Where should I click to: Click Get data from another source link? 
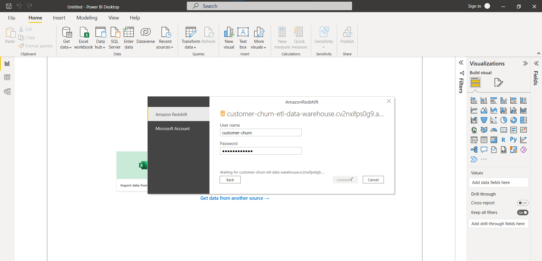click(x=235, y=198)
